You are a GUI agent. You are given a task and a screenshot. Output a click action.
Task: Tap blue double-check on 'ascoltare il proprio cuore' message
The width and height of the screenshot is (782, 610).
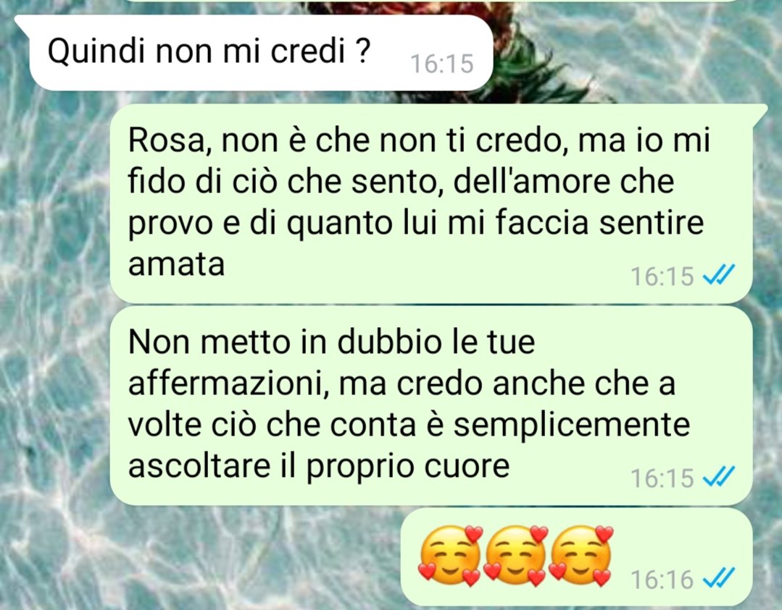pos(719,477)
